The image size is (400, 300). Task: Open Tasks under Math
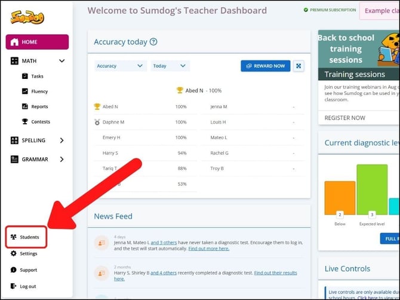[x=37, y=76]
